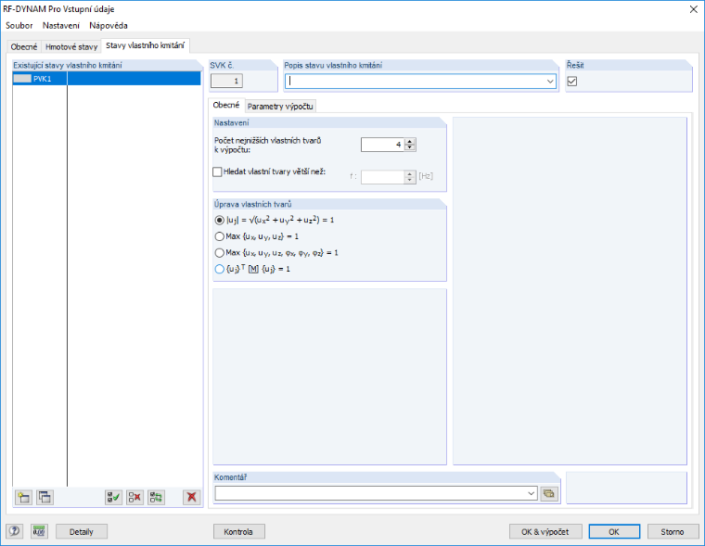705x546 pixels.
Task: Switch to the top-level Obecné tab
Action: point(24,46)
